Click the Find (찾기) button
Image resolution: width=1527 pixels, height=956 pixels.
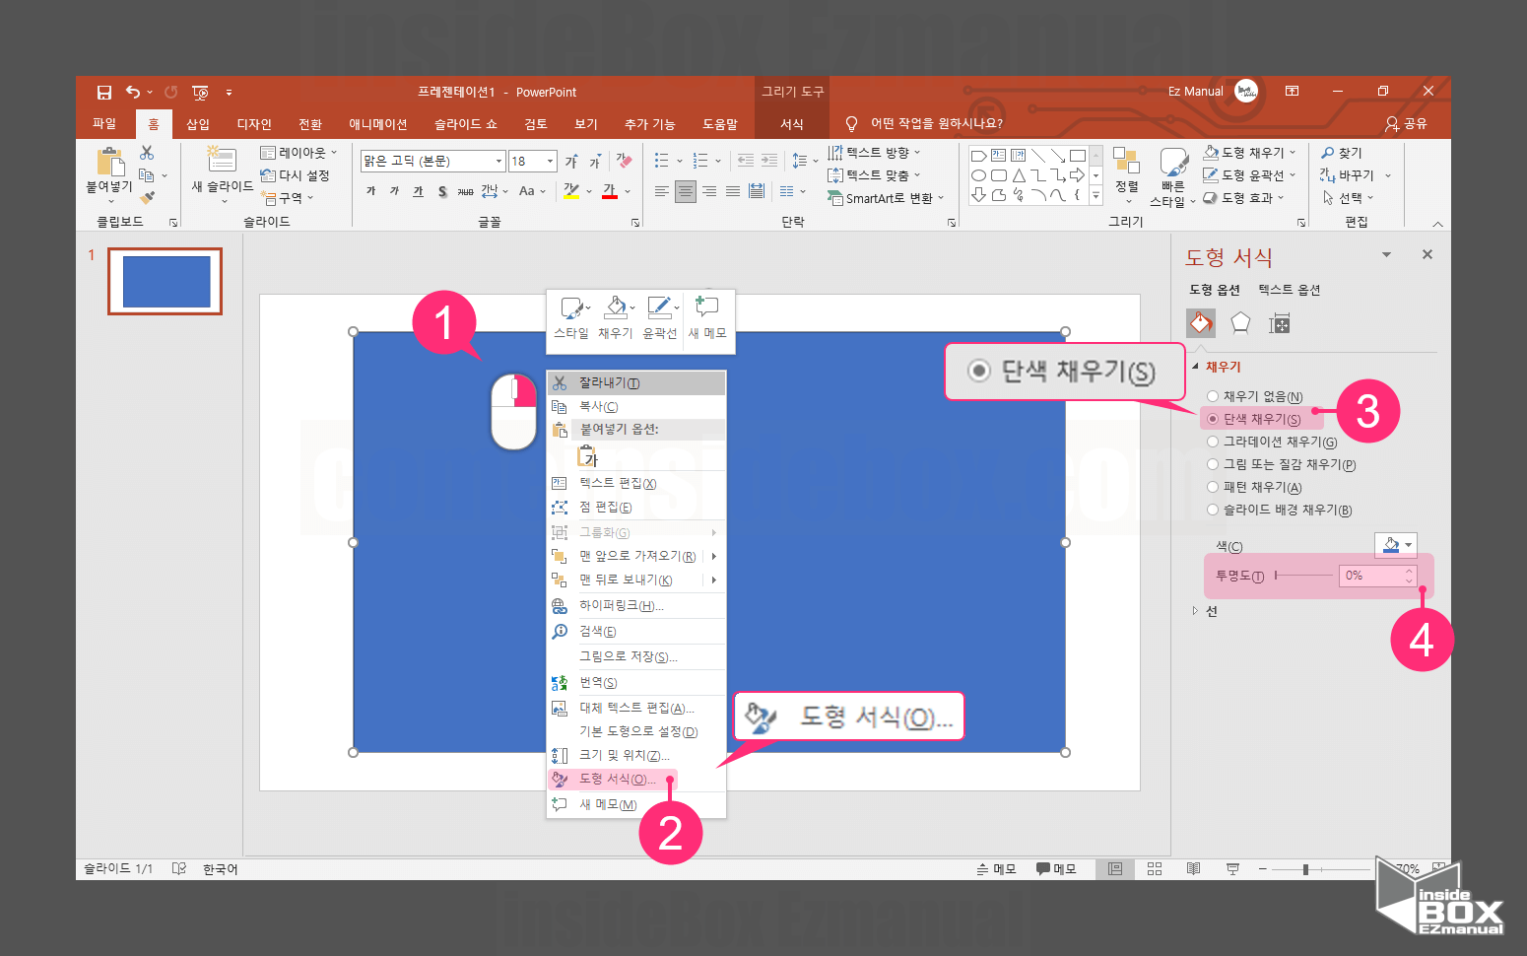click(1342, 153)
